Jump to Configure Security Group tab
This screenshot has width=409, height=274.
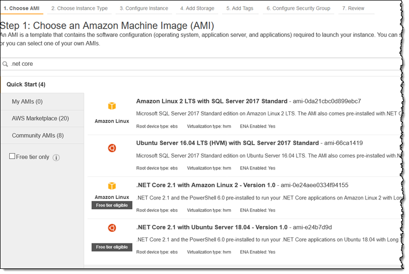tap(298, 9)
